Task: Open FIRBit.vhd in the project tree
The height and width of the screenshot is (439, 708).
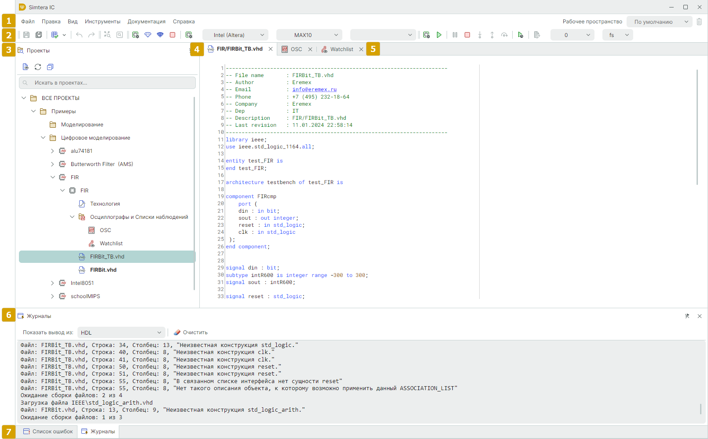Action: point(103,270)
